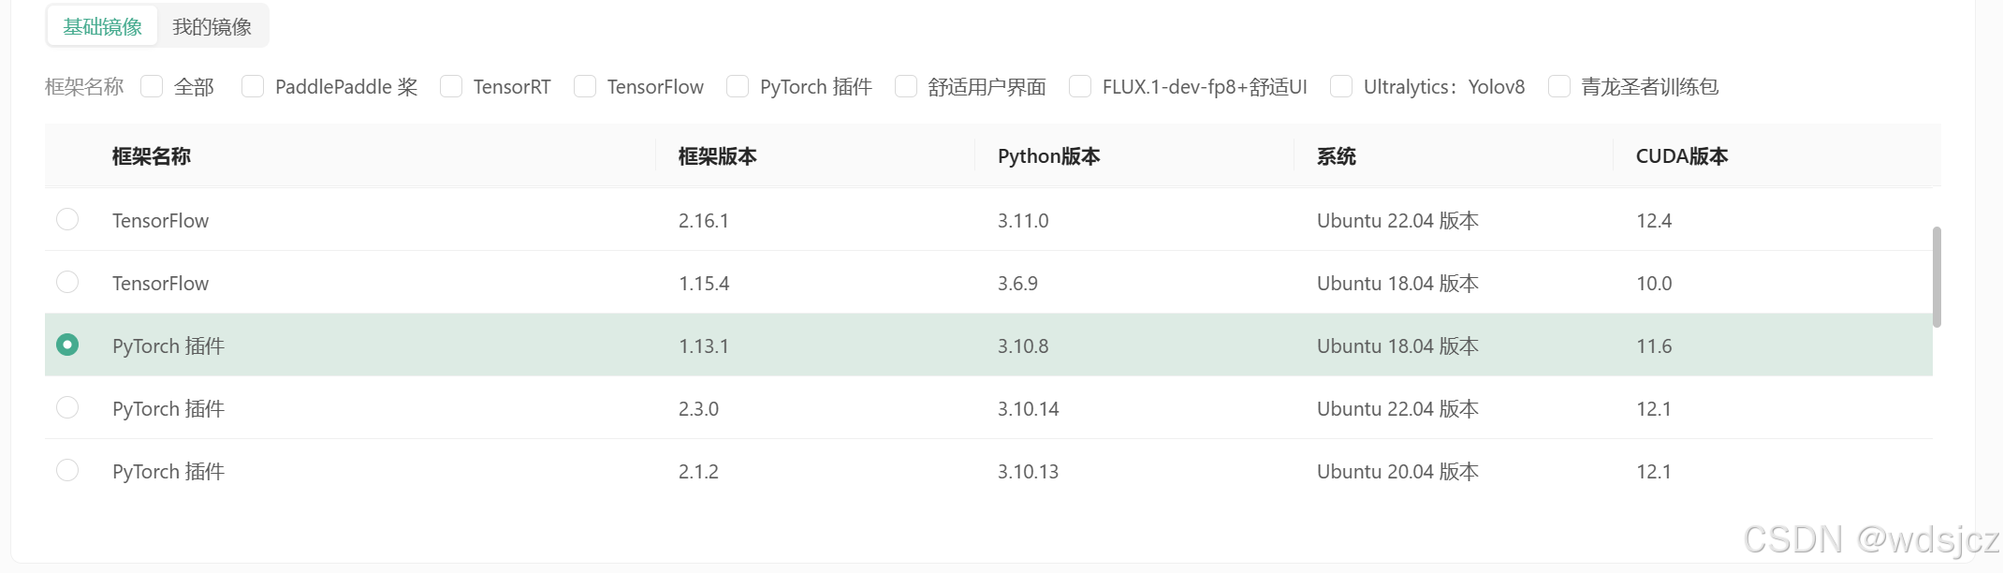The height and width of the screenshot is (573, 2003).
Task: Check the 全部 framework filter
Action: tap(152, 86)
